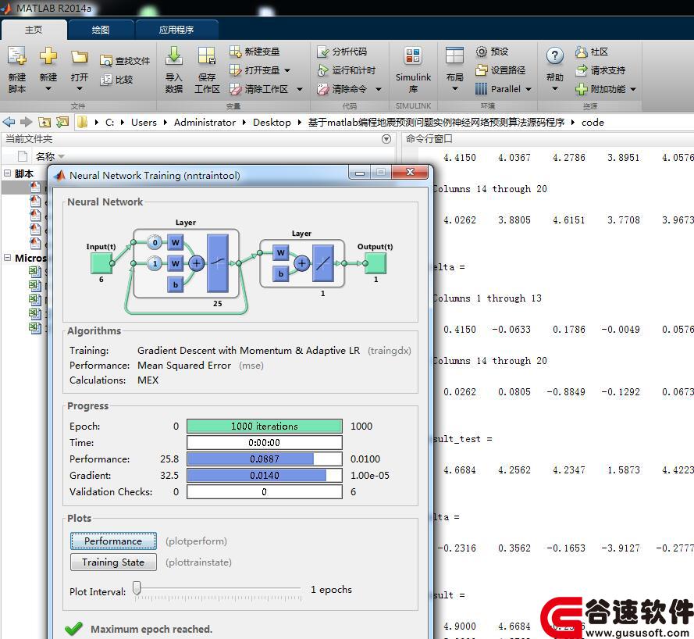Click the Plot Interval slider handle
694x639 pixels.
tap(137, 588)
